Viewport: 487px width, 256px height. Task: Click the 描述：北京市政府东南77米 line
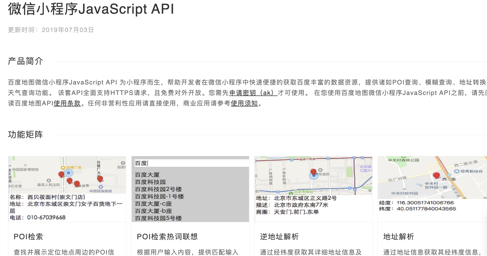(292, 205)
